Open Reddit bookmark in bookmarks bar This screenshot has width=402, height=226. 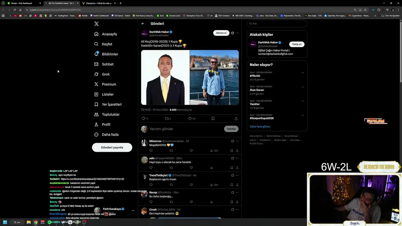click(83, 15)
